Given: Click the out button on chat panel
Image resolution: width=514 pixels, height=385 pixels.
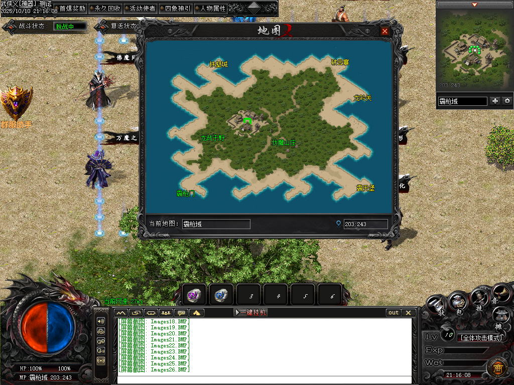Looking at the screenshot, I should (x=394, y=313).
